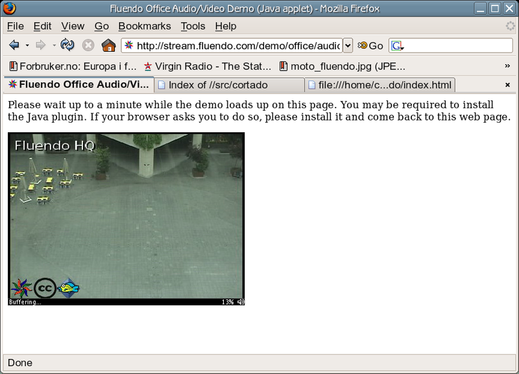This screenshot has width=519, height=374.
Task: Maximize the Firefox window
Action: [x=494, y=8]
